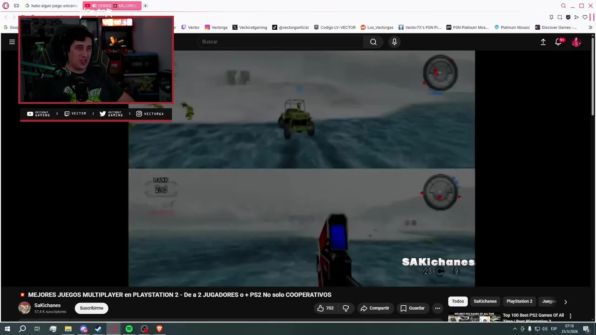Open the video more actions ellipsis
This screenshot has height=335, width=596.
(437, 308)
